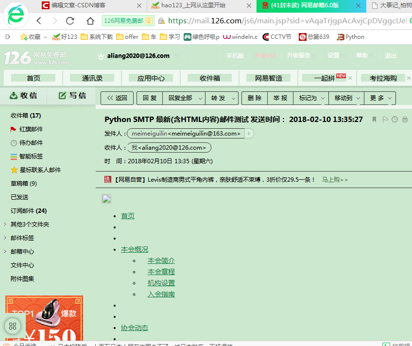Open the 系统下载 bookmark folder
The image size is (412, 346).
pyautogui.click(x=97, y=37)
